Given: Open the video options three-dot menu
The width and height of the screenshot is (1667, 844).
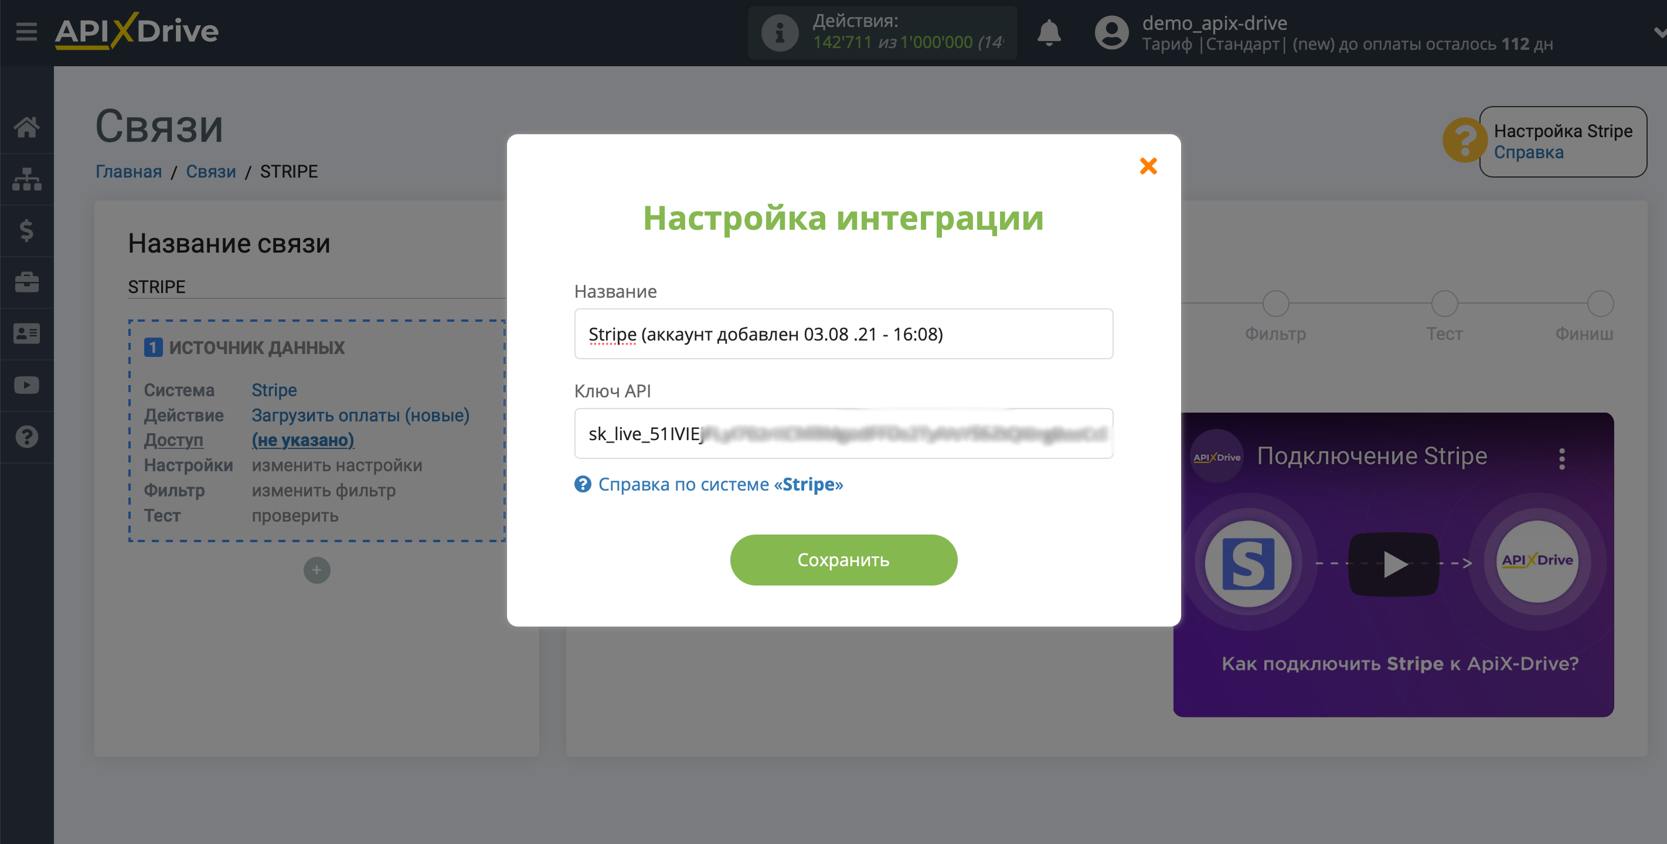Looking at the screenshot, I should coord(1561,458).
